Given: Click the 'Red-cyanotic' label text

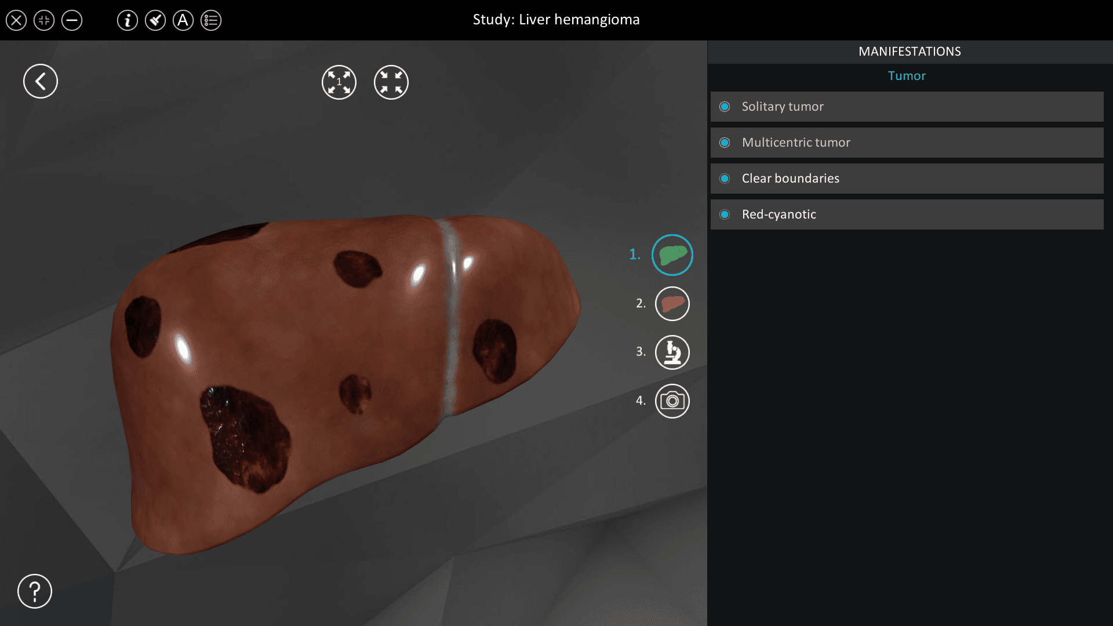Looking at the screenshot, I should pyautogui.click(x=779, y=214).
